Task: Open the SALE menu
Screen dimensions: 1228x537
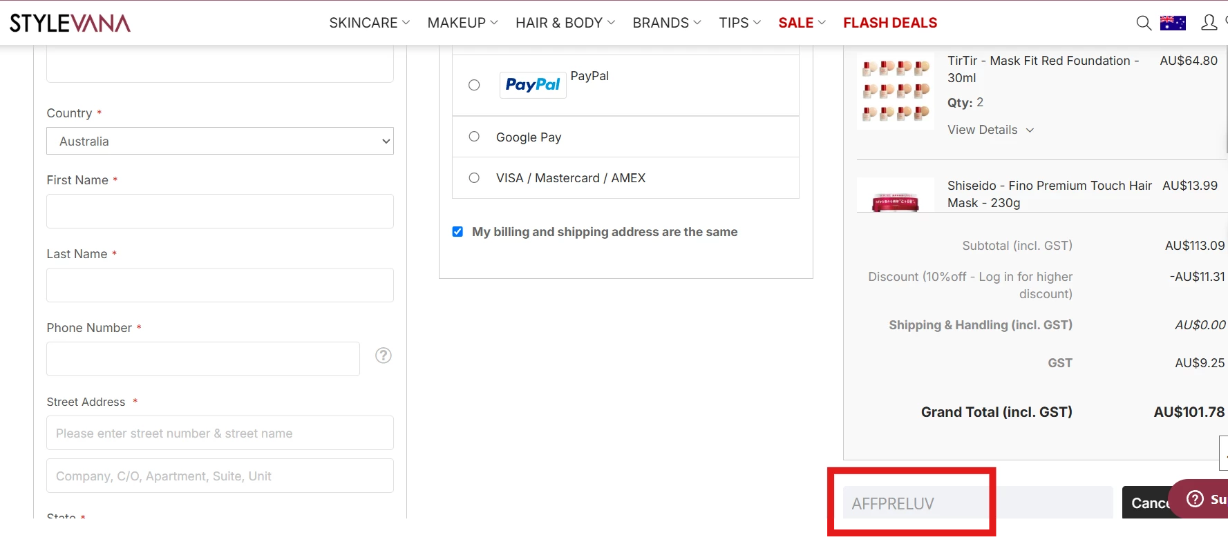Action: click(x=802, y=23)
